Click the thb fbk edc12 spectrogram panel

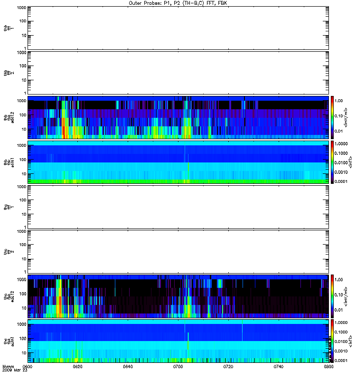click(178, 117)
